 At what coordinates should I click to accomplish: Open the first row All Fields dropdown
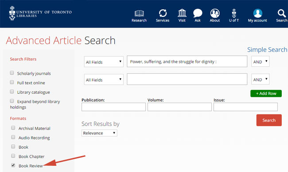pyautogui.click(x=104, y=61)
